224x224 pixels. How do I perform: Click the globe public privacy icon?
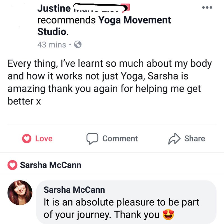(78, 45)
